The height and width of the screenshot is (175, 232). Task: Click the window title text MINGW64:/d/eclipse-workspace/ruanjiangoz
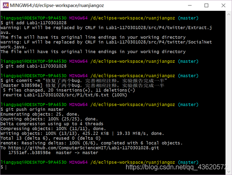(57, 5)
